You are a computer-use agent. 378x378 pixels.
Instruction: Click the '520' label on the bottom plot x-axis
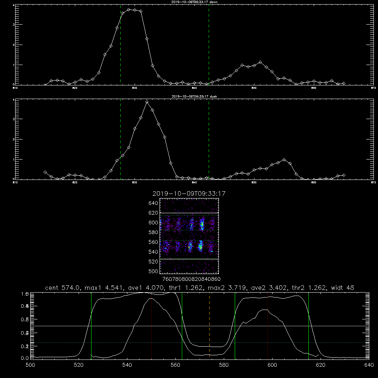(79, 365)
